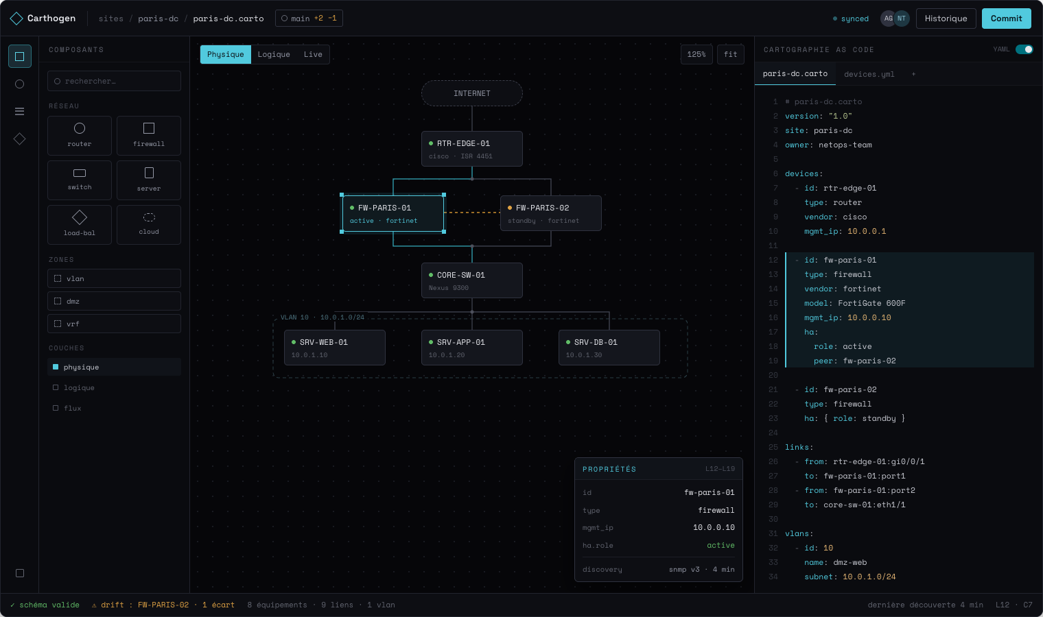Viewport: 1043px width, 617px height.
Task: Select the vlan zone item
Action: pos(114,278)
